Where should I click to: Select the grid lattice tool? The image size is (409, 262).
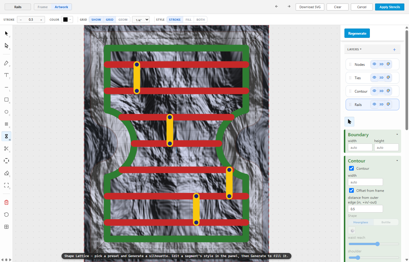point(6,124)
